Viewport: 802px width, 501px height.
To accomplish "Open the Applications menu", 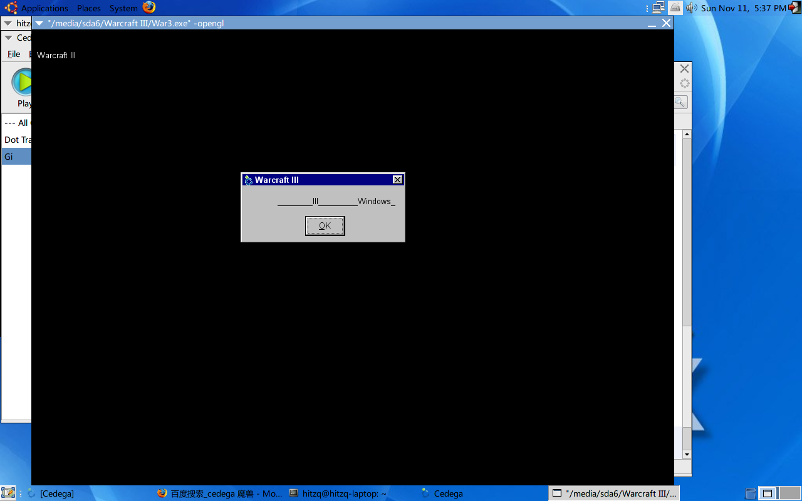I will click(x=44, y=8).
